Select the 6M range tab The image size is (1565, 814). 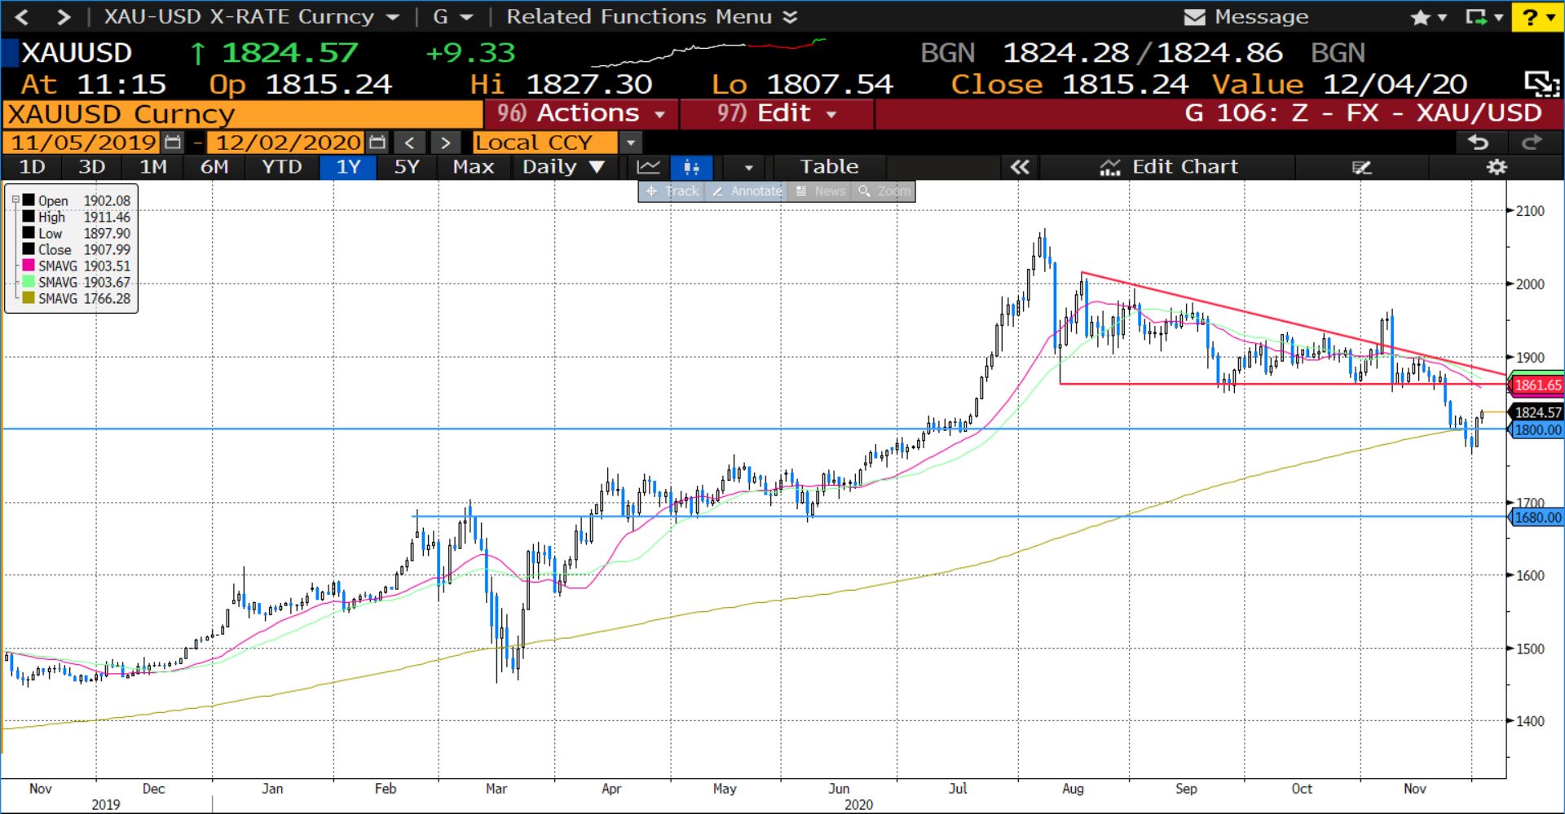[x=214, y=167]
